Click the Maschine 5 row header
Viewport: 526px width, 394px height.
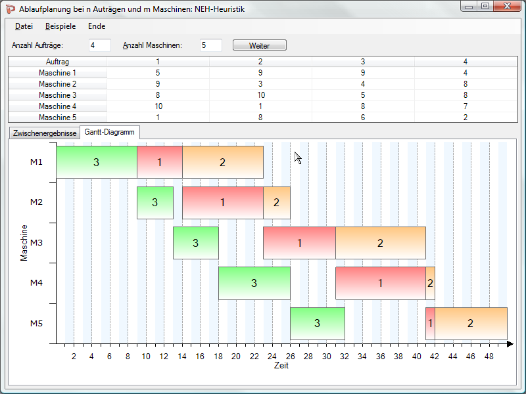coord(58,118)
